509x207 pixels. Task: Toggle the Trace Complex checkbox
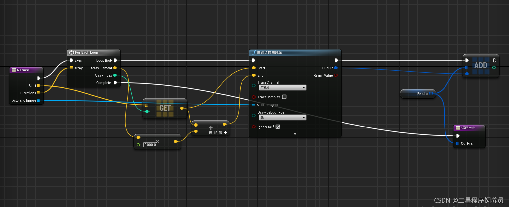[284, 97]
